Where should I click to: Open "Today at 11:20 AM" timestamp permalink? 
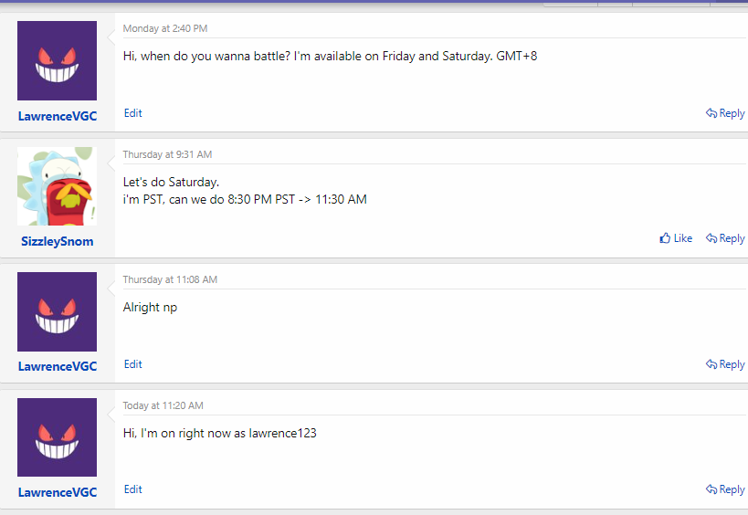click(163, 405)
